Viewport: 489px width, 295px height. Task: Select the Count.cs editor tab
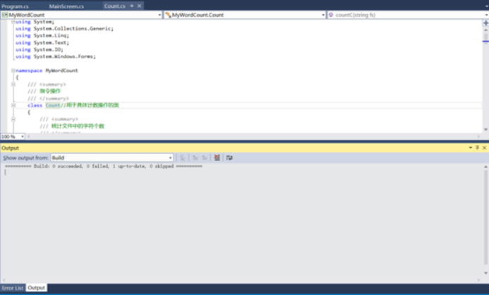pyautogui.click(x=115, y=6)
